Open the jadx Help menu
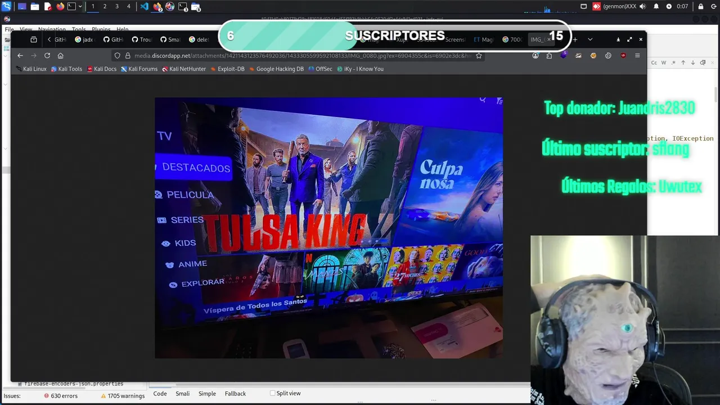Image resolution: width=720 pixels, height=405 pixels. [x=123, y=29]
